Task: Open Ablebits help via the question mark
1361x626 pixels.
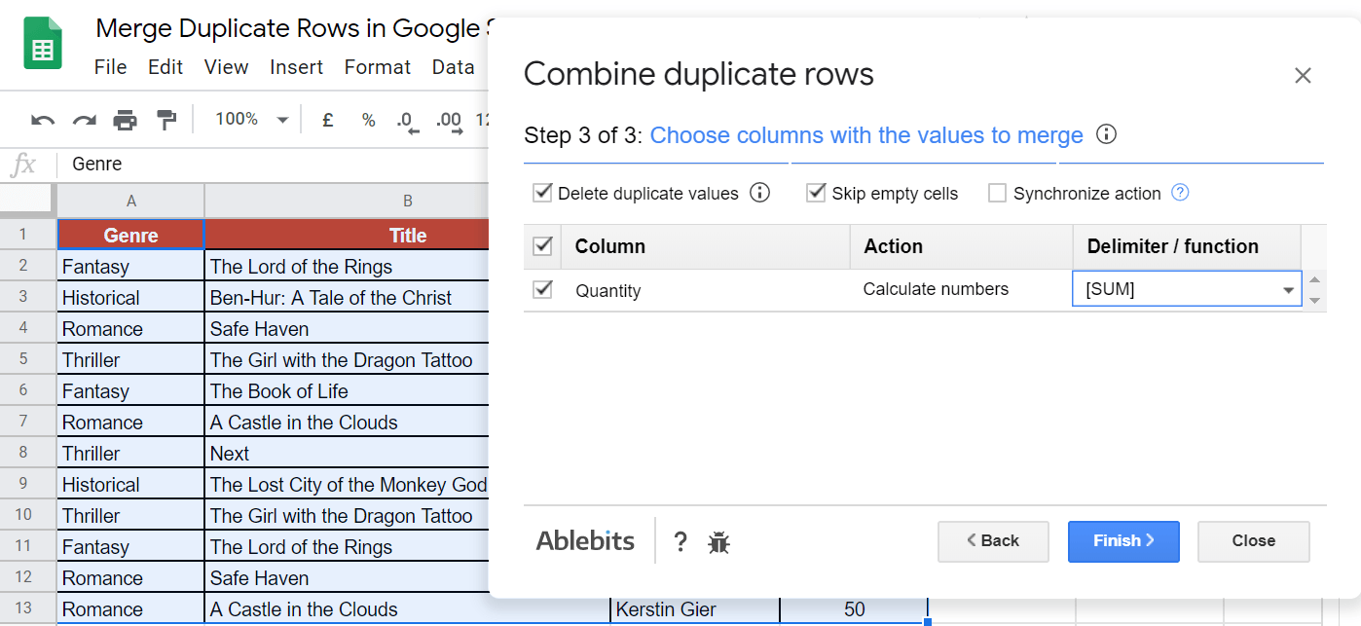Action: tap(680, 541)
